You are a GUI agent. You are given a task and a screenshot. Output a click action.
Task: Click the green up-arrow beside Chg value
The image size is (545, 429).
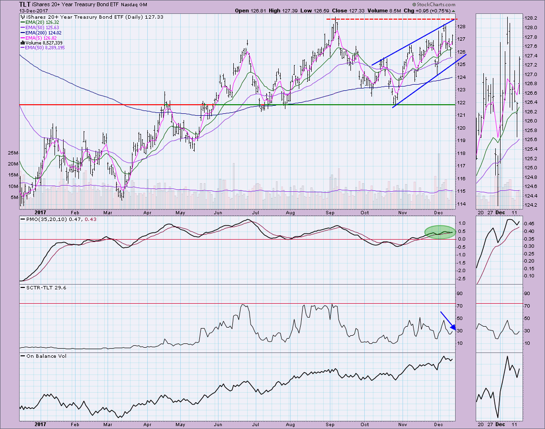tap(453, 10)
